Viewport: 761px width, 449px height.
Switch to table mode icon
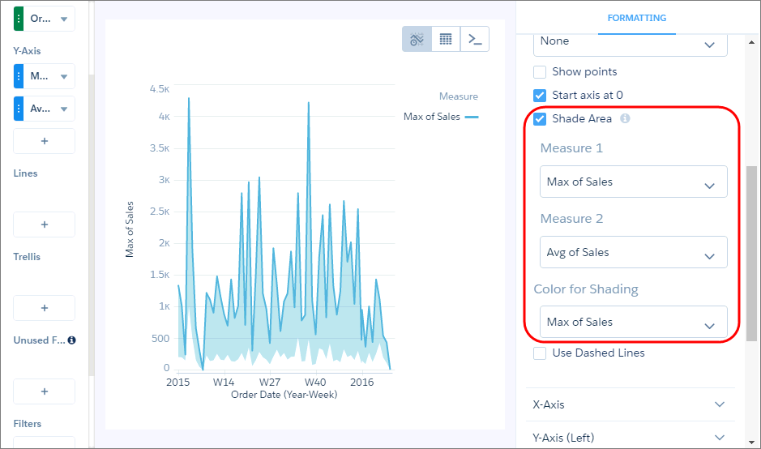coord(446,39)
